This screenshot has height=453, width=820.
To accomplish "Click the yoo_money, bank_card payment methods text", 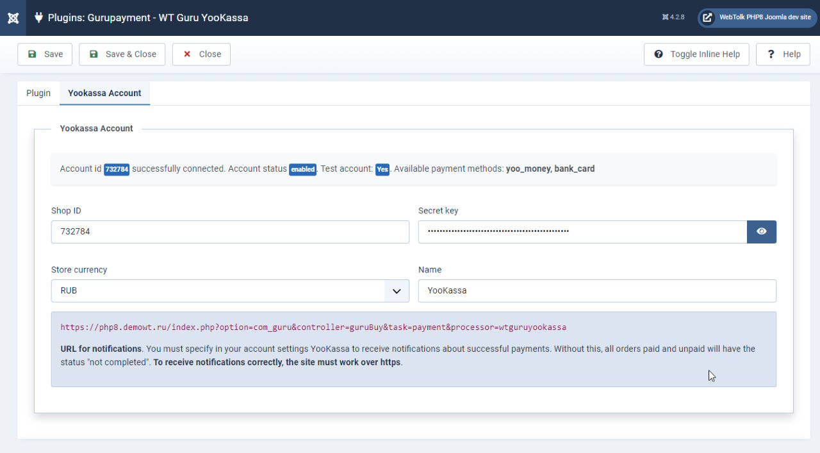I will click(550, 169).
